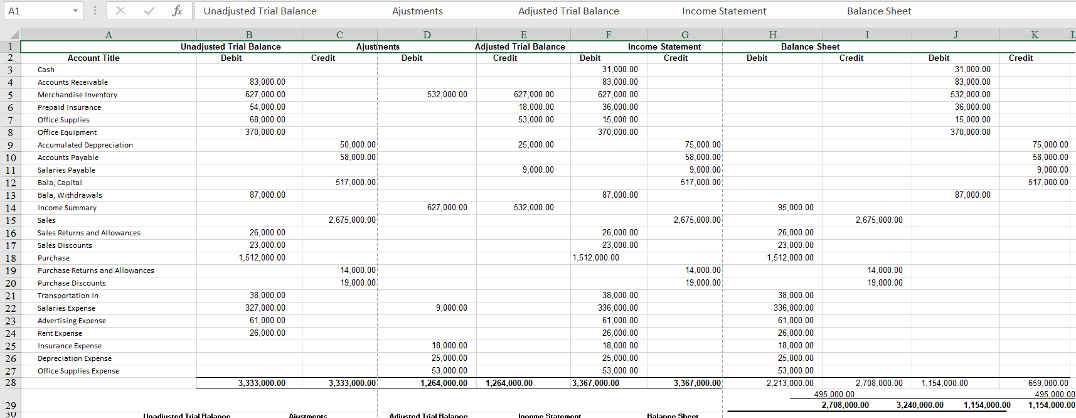
Task: Select column D header
Action: pyautogui.click(x=427, y=35)
